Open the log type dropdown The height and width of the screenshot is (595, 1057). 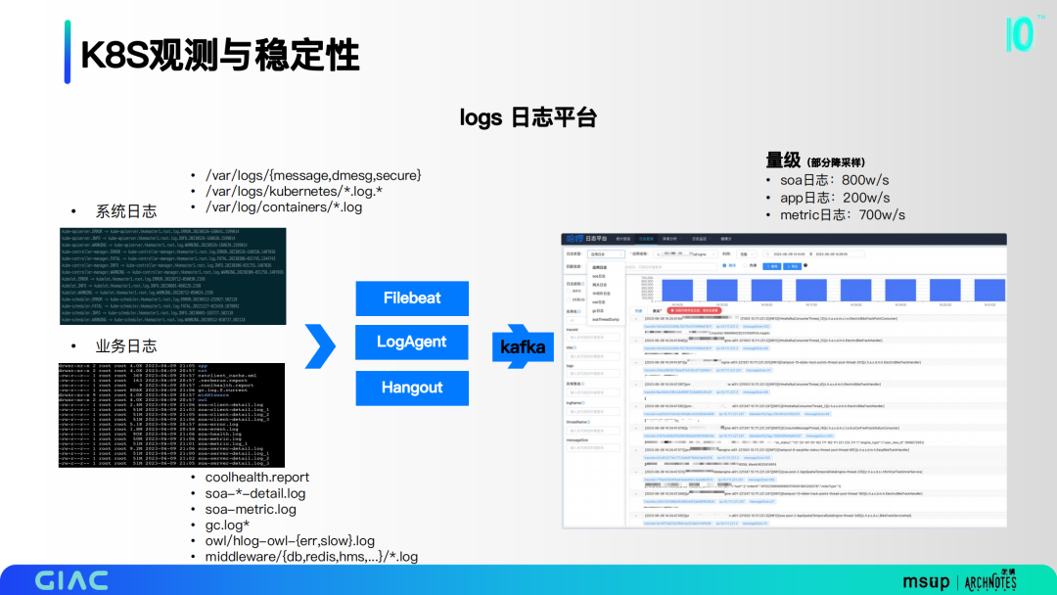click(x=606, y=254)
